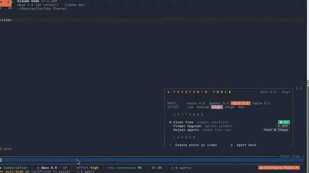The width and height of the screenshot is (309, 173).
Task: Collapse the Tristen's Tools panel with [-]
Action: 299,88
